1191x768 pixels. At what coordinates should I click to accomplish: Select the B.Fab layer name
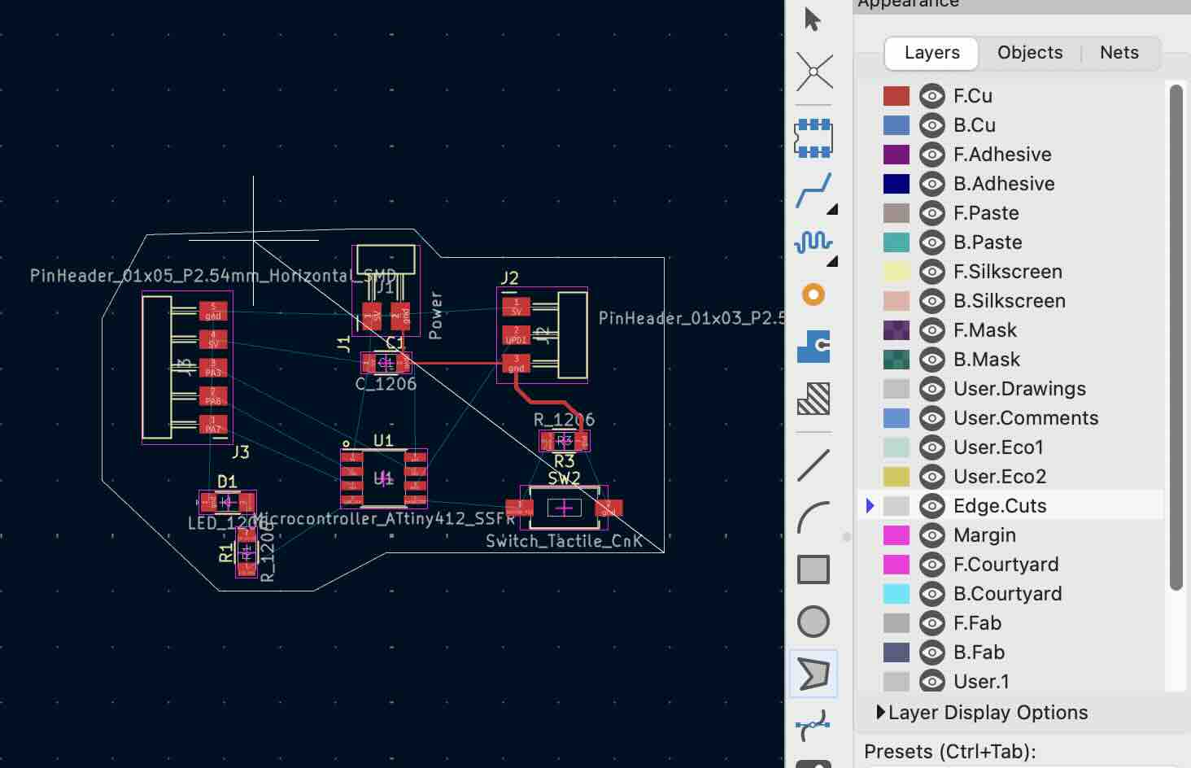pos(979,652)
